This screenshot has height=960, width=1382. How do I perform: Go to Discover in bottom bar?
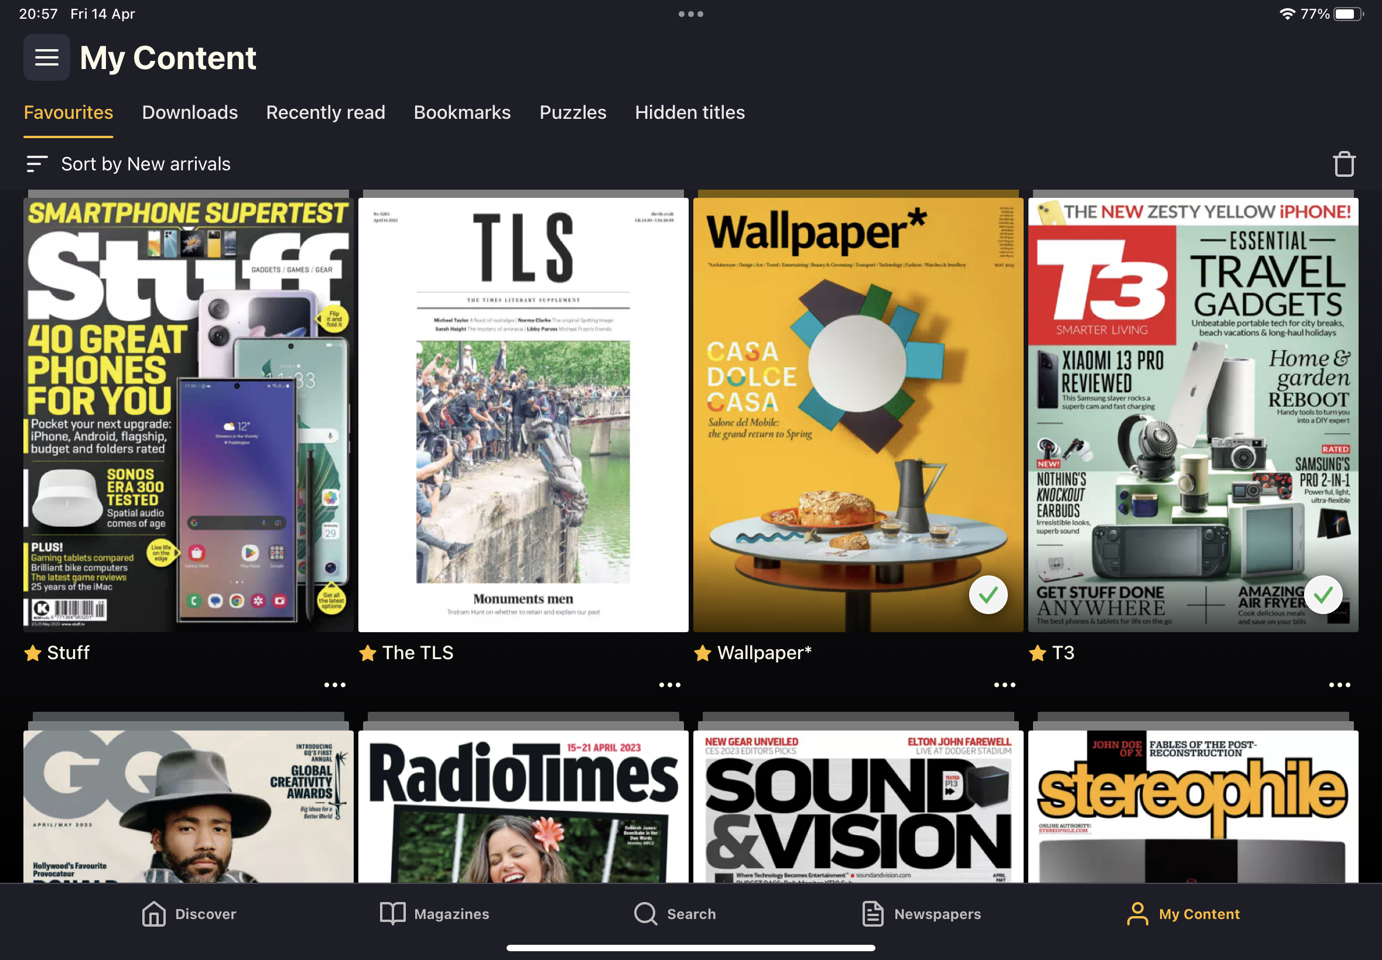189,914
